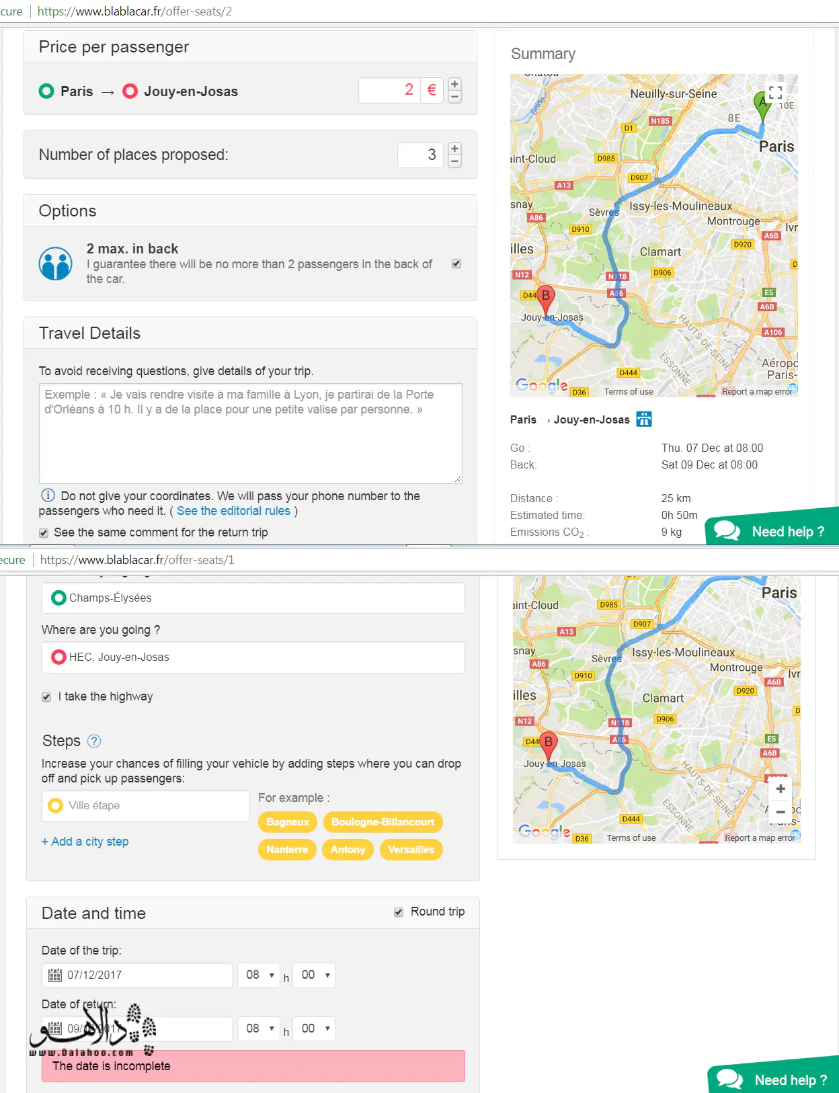Zoom in on the lower map
Image resolution: width=839 pixels, height=1093 pixels.
pyautogui.click(x=781, y=789)
